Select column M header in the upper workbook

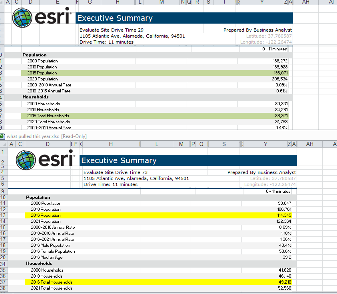click(x=162, y=2)
